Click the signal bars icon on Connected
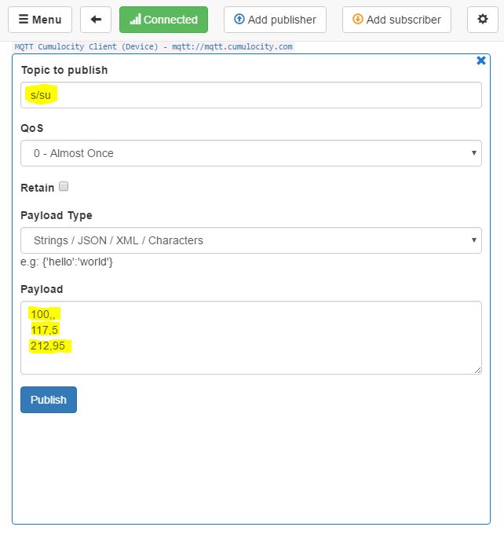This screenshot has width=504, height=538. tap(135, 20)
